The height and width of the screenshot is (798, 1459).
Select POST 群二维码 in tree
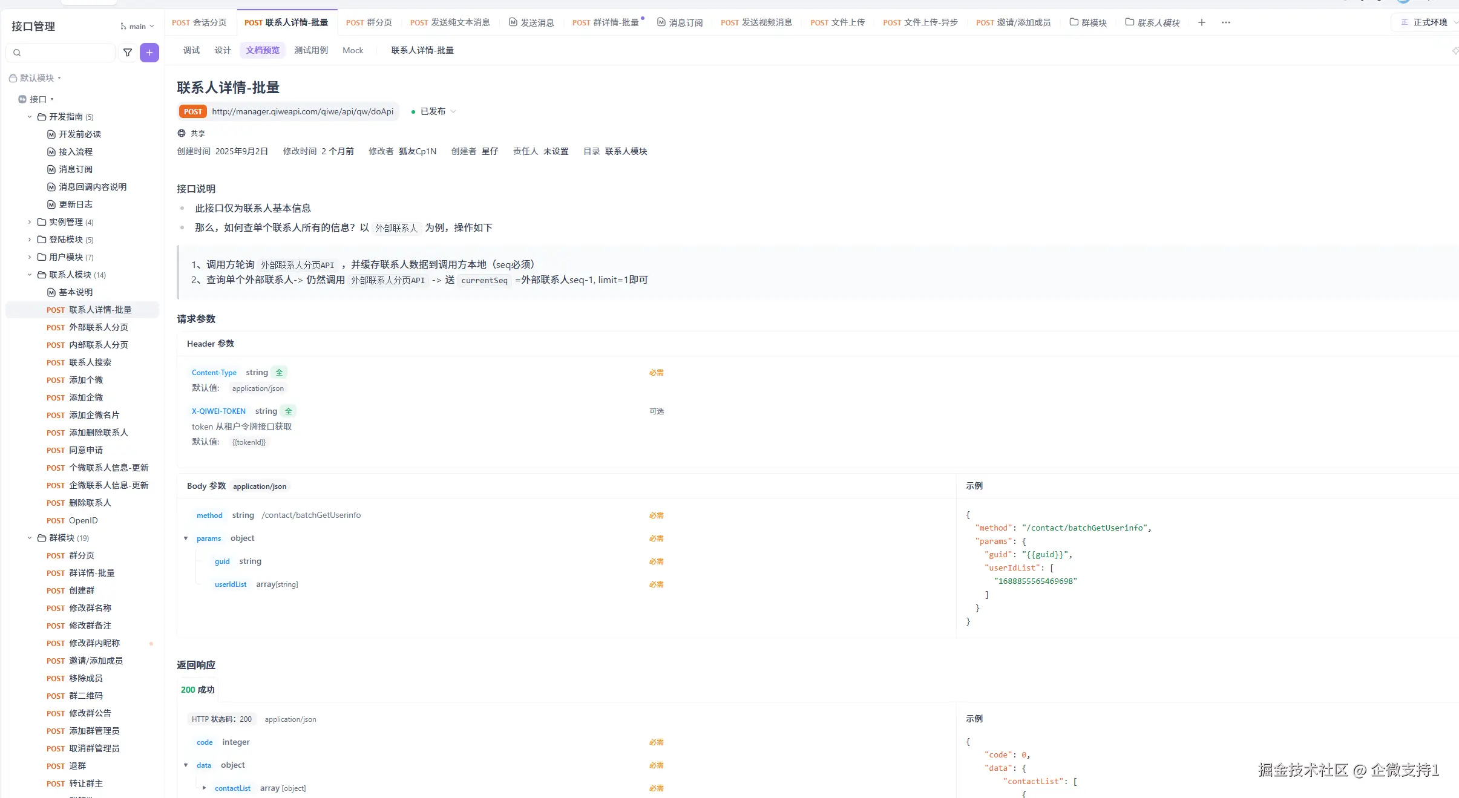[x=74, y=696]
